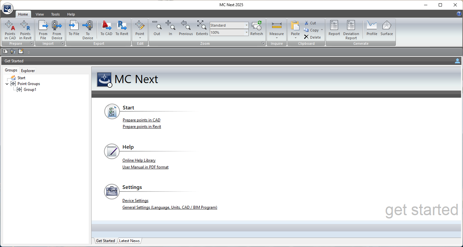Select the Measure tool
This screenshot has width=463, height=247.
point(277,28)
